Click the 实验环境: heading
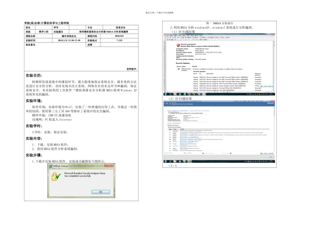The height and width of the screenshot is (226, 319). [34, 101]
